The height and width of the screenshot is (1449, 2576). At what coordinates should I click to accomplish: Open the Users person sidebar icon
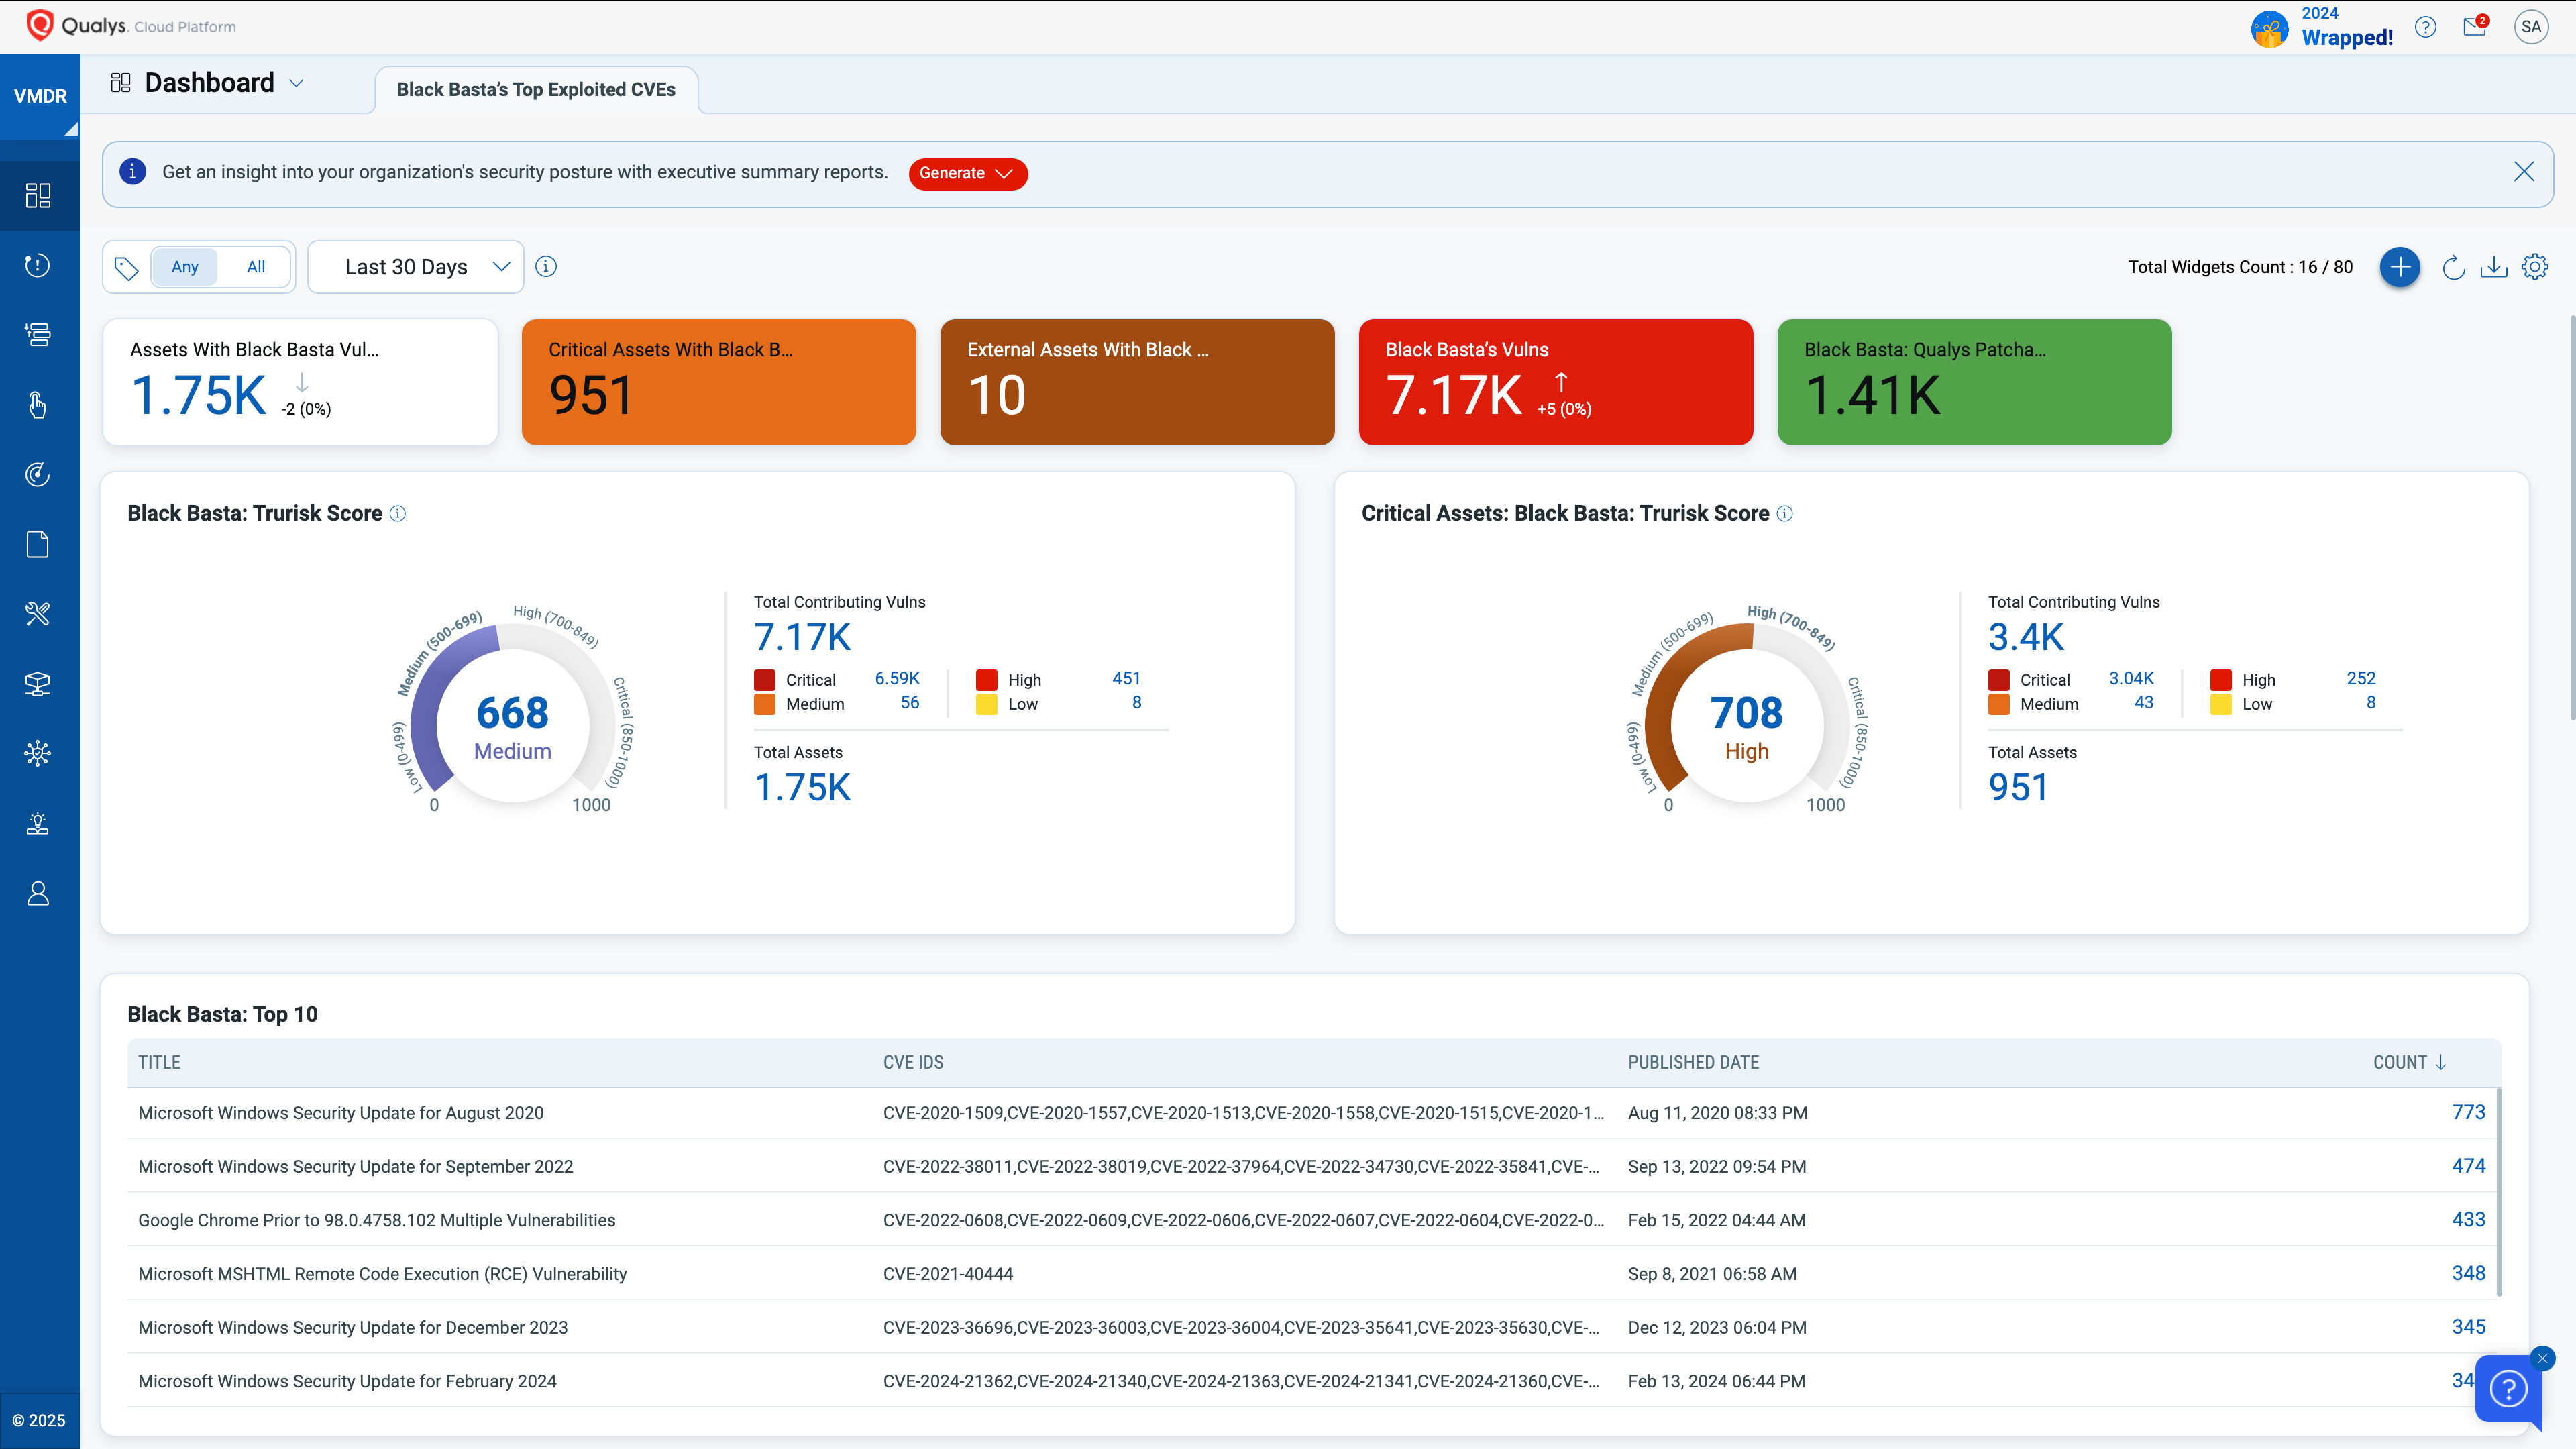click(38, 893)
